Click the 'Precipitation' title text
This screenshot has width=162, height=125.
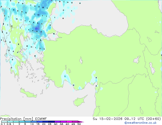pyautogui.click(x=11, y=119)
